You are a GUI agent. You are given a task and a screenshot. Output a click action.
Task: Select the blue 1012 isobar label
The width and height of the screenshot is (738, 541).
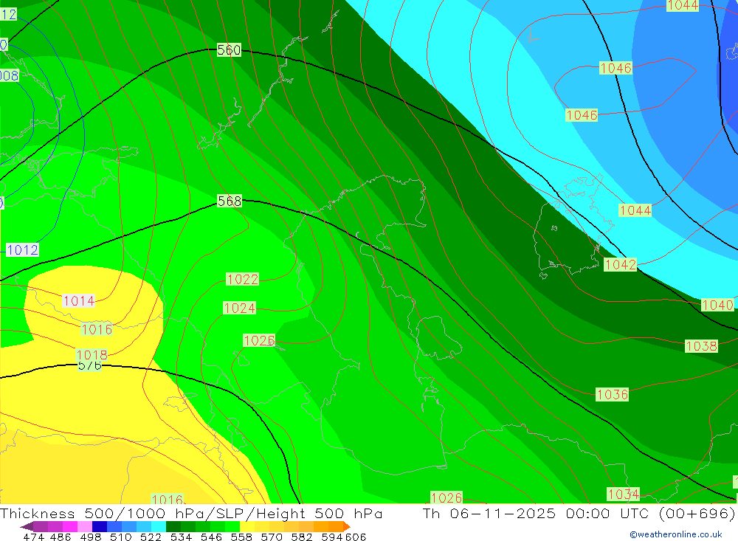(22, 249)
